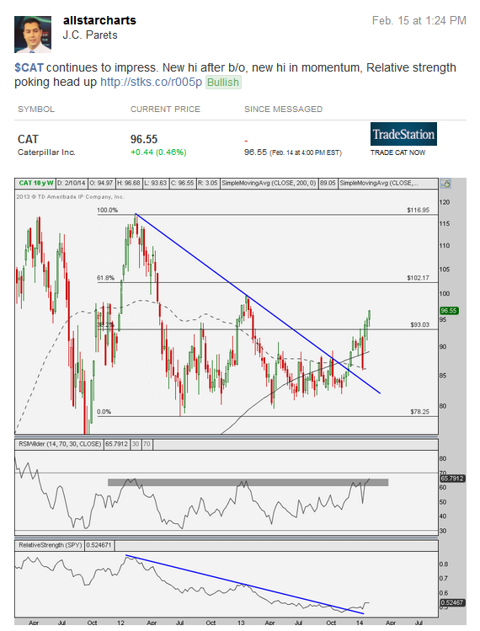This screenshot has width=480, height=631.
Task: Click the 65.7912 RSI axis marker
Action: tap(453, 479)
